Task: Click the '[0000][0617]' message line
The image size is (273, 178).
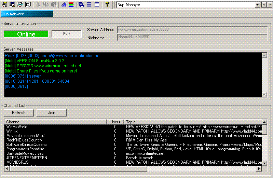Action: click(x=16, y=86)
